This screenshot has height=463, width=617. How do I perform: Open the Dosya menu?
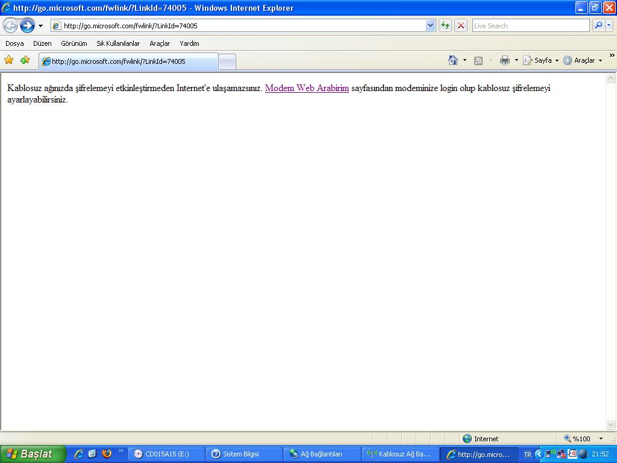(x=14, y=43)
